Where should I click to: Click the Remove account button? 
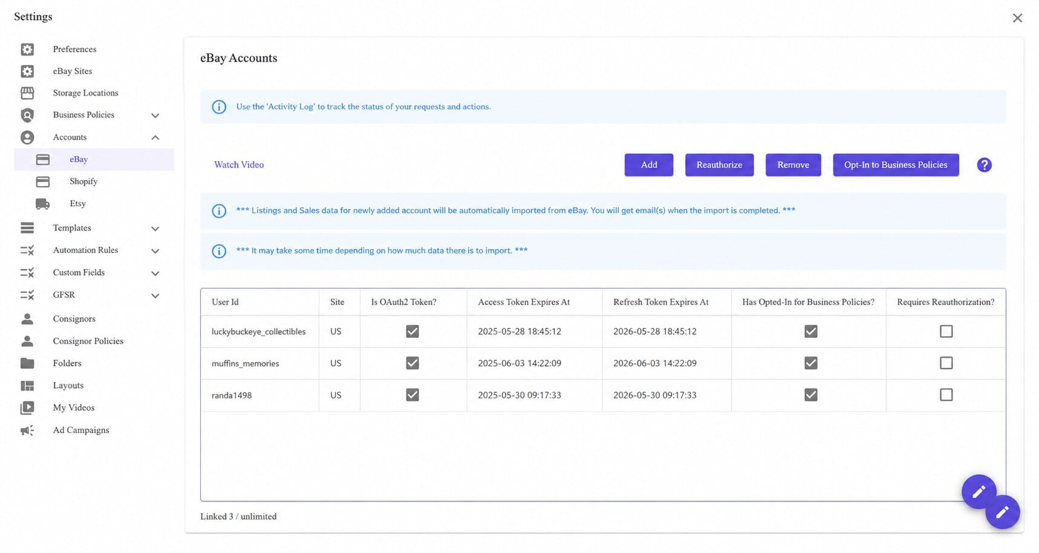pos(793,165)
